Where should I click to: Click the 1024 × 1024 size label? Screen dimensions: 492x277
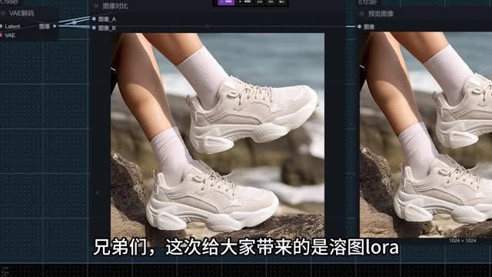(463, 241)
